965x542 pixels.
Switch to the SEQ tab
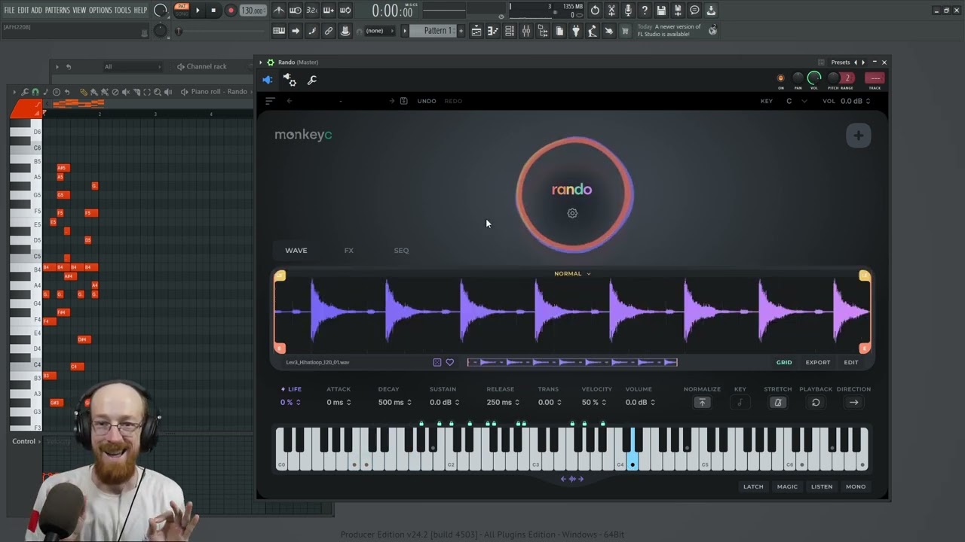(x=401, y=251)
